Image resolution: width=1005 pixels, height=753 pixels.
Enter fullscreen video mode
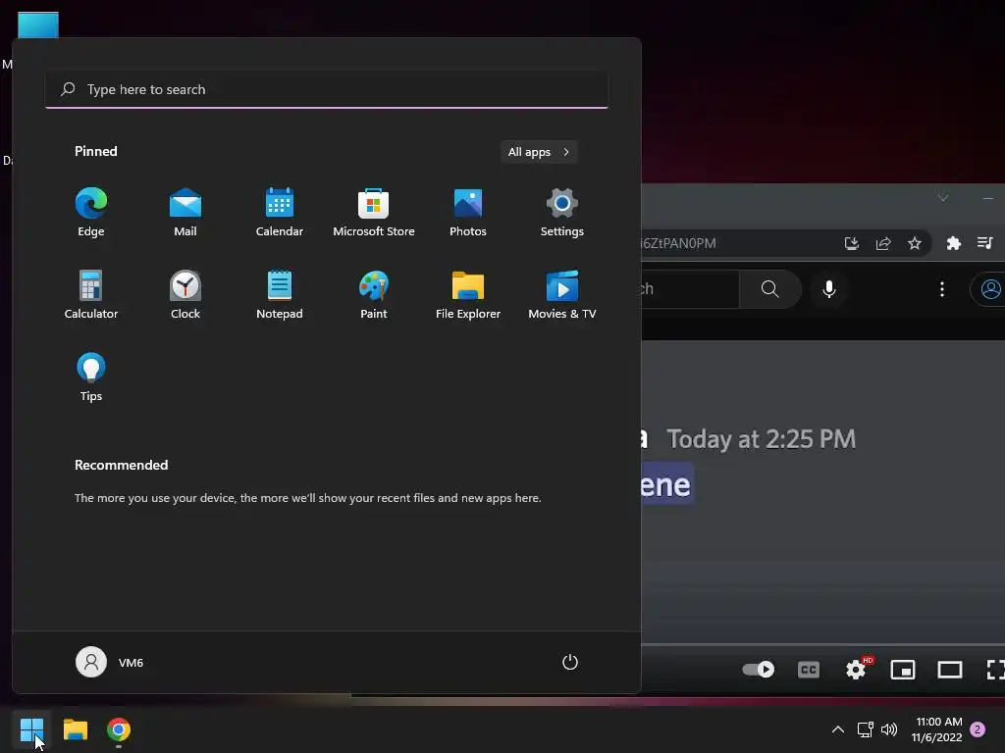pyautogui.click(x=995, y=670)
